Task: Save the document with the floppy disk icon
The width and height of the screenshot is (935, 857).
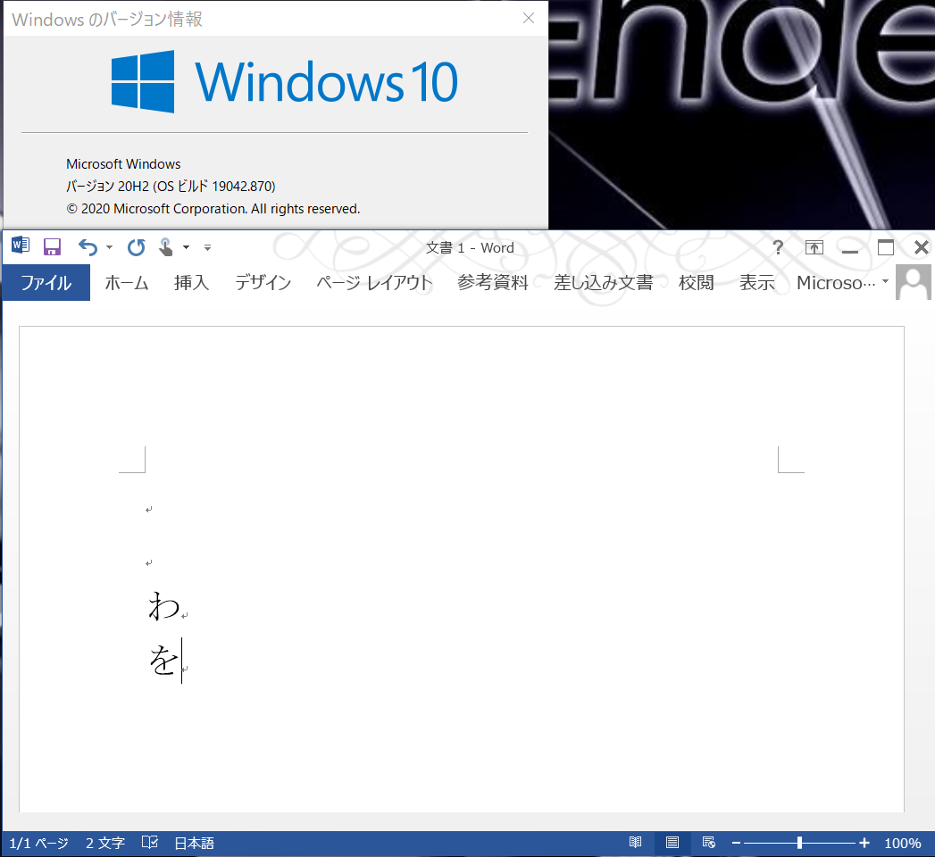Action: click(53, 246)
